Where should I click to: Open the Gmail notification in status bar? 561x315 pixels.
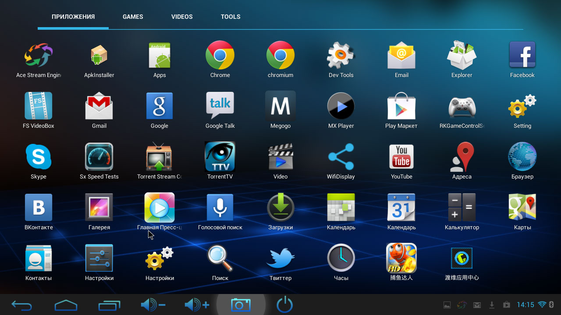pos(477,305)
